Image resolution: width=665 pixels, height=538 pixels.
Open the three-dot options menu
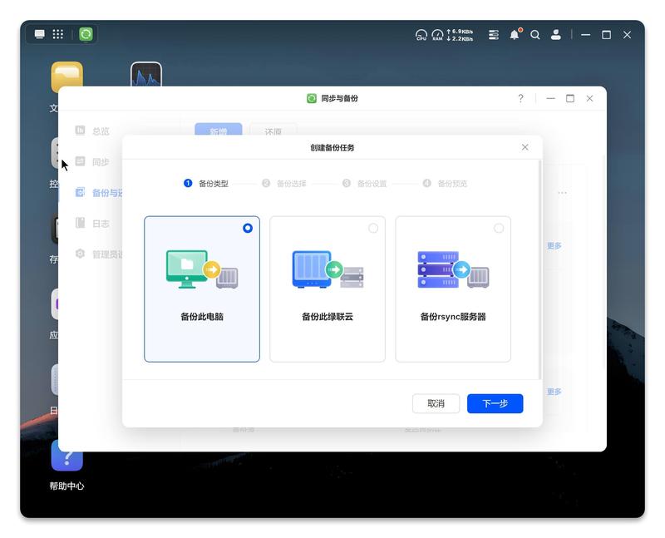563,193
